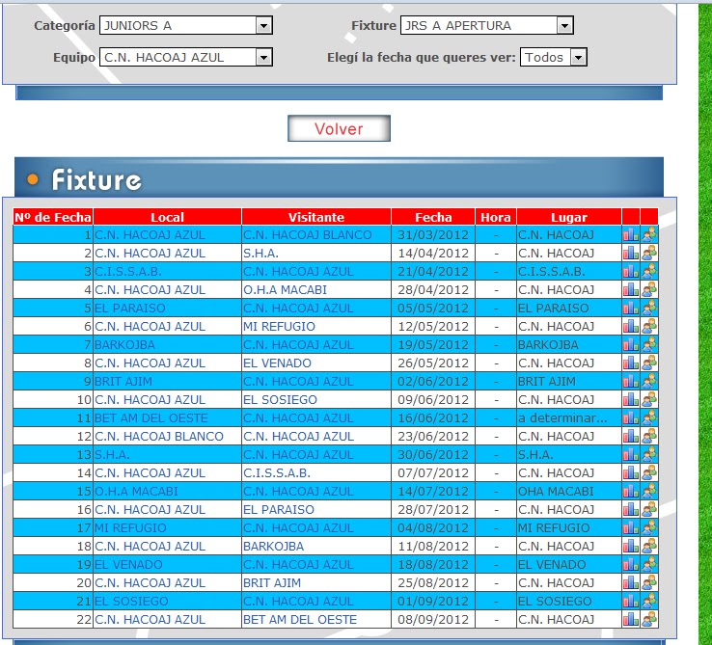This screenshot has height=645, width=712.
Task: Click EL SOSIEGO place cell in row 21
Action: (569, 601)
